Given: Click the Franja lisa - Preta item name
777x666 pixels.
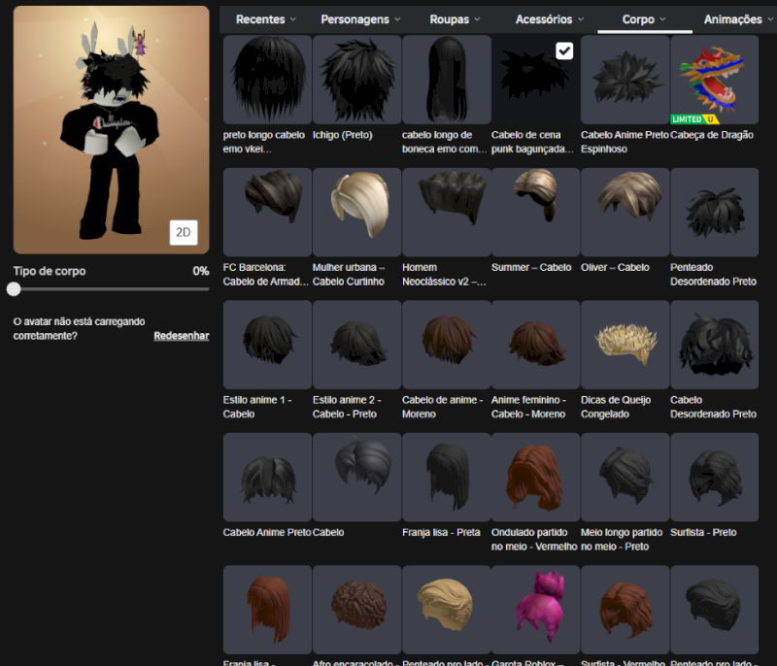Looking at the screenshot, I should click(441, 532).
